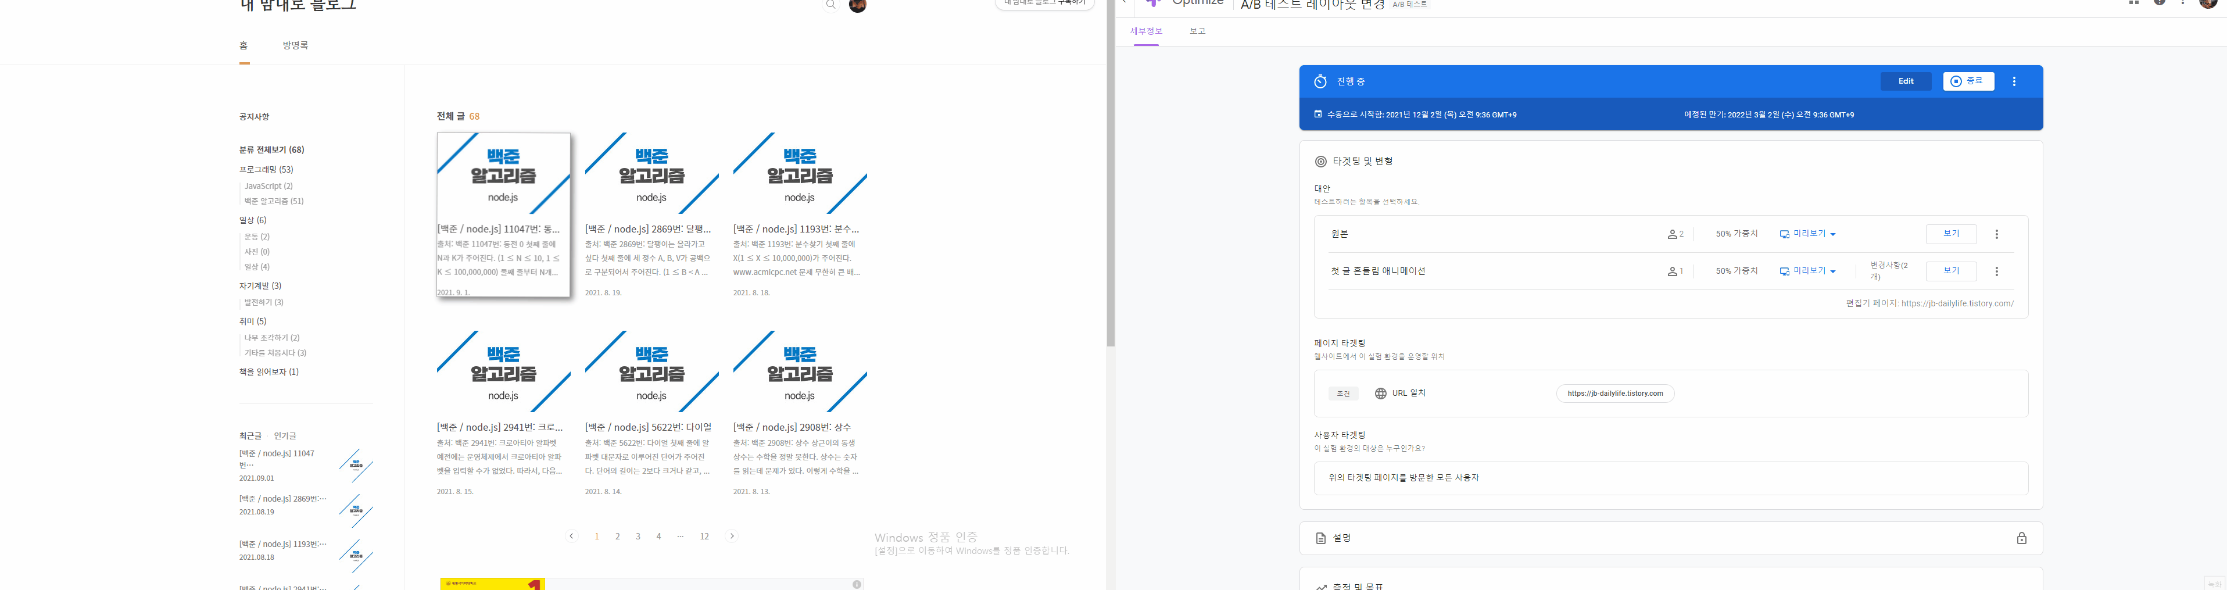The width and height of the screenshot is (2227, 590).
Task: Open more options for 원본 variant row
Action: click(x=1996, y=234)
